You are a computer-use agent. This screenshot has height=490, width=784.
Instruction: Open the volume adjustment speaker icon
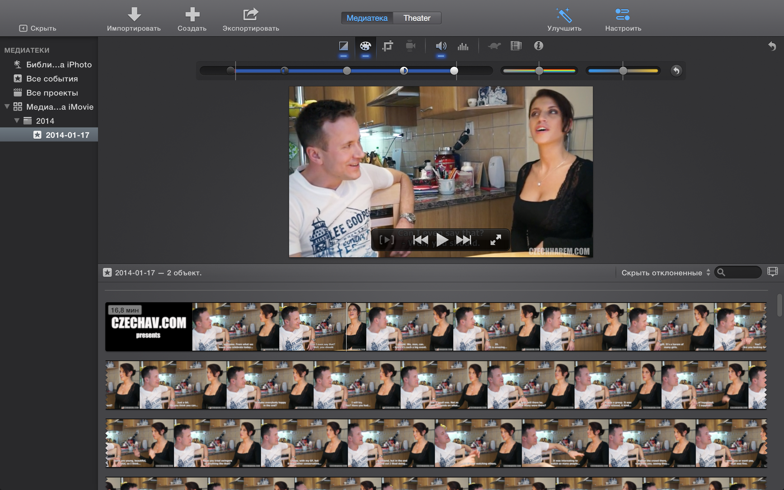[x=441, y=46]
